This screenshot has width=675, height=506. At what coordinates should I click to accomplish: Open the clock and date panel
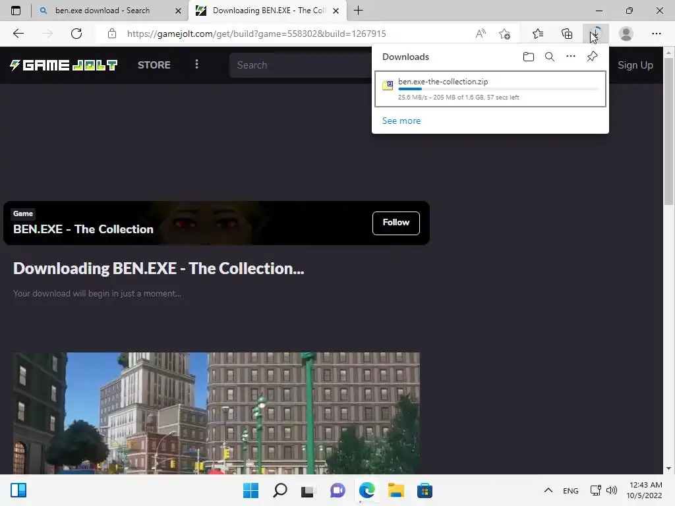644,490
